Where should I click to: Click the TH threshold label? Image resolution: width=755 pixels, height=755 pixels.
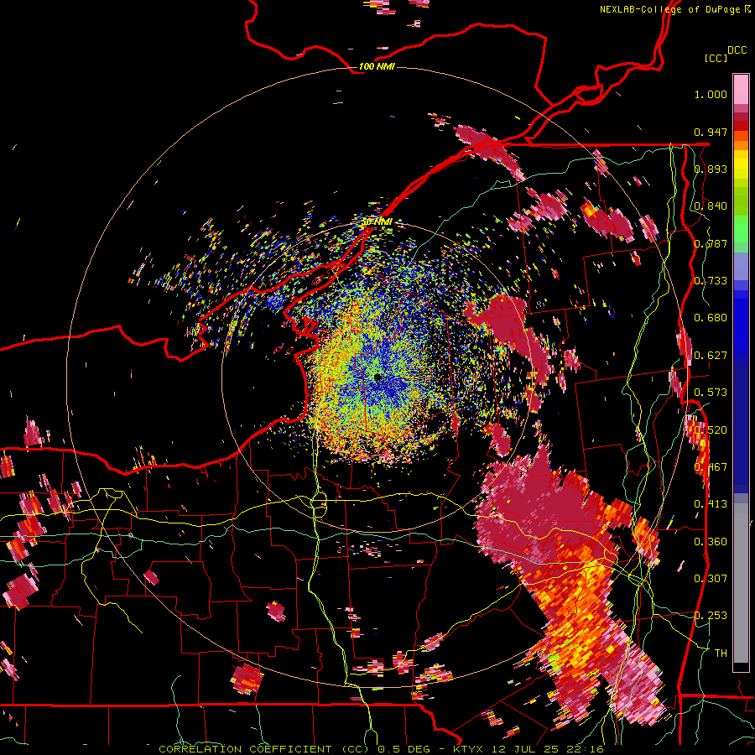tap(721, 653)
